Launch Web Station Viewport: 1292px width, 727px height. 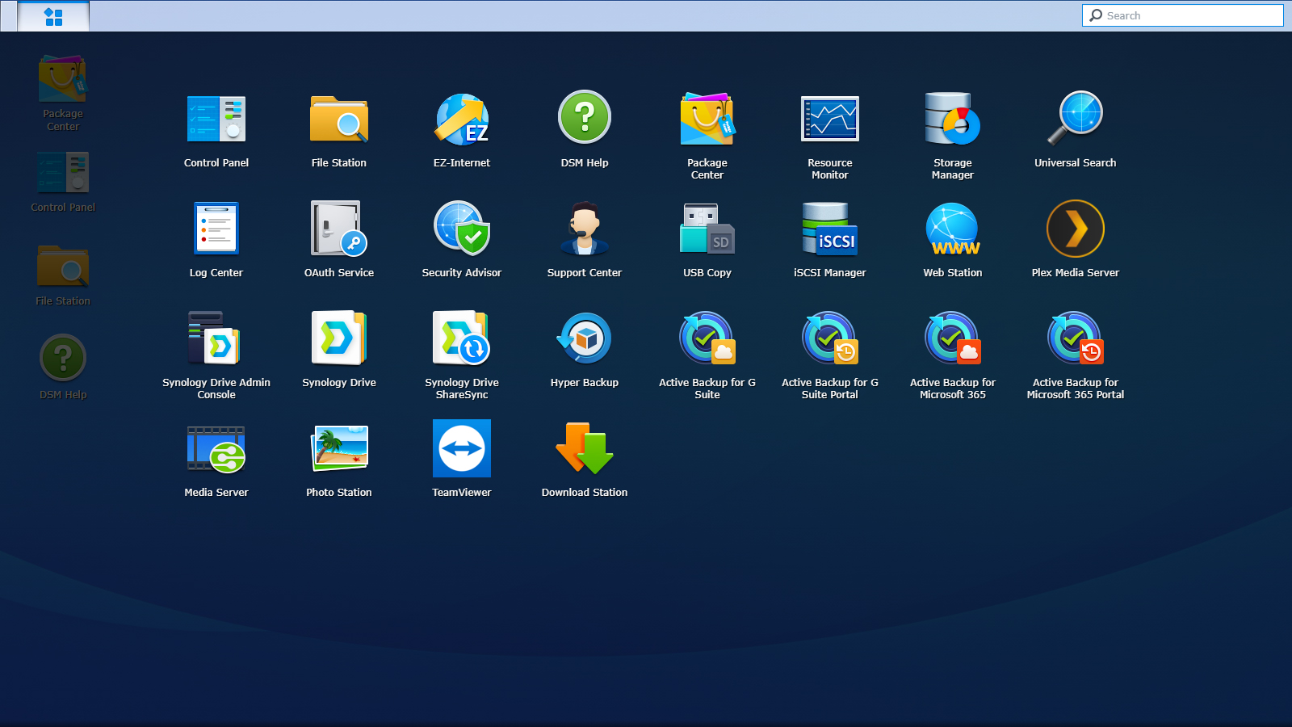(x=953, y=240)
